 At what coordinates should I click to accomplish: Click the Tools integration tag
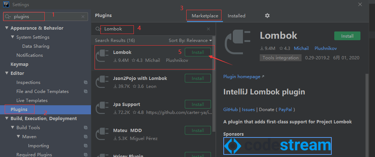(280, 58)
